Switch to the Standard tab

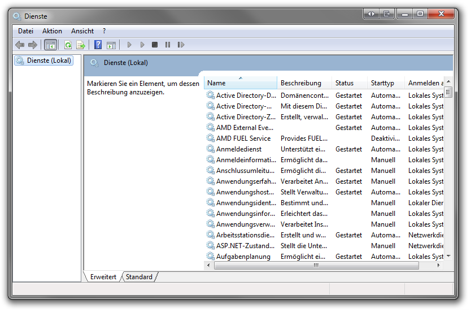point(139,277)
